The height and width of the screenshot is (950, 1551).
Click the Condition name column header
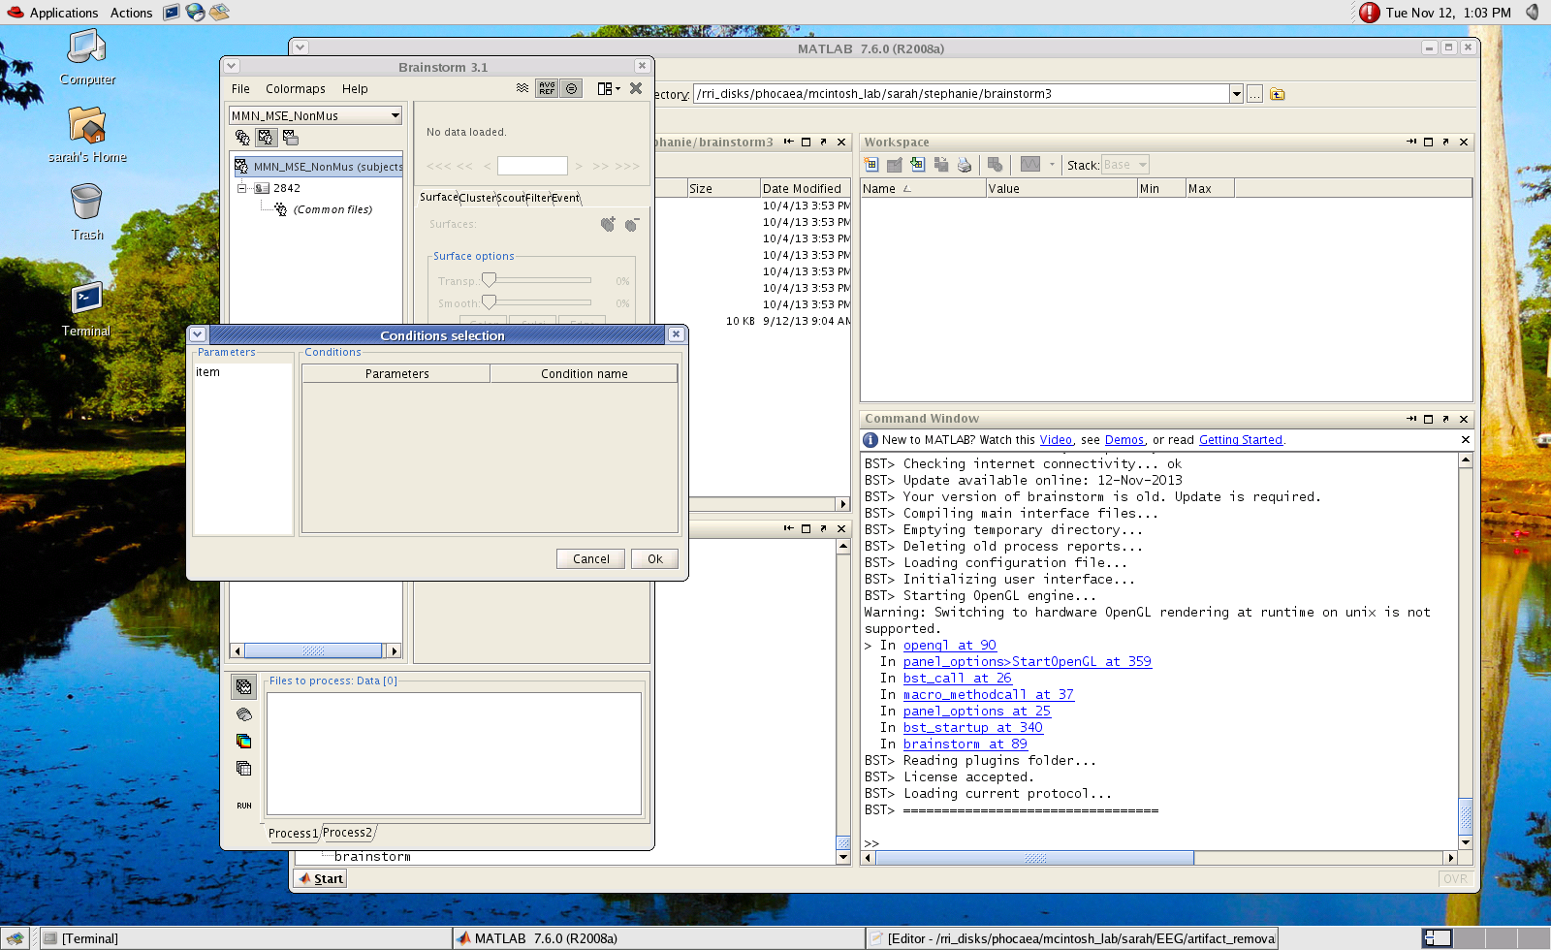click(584, 373)
